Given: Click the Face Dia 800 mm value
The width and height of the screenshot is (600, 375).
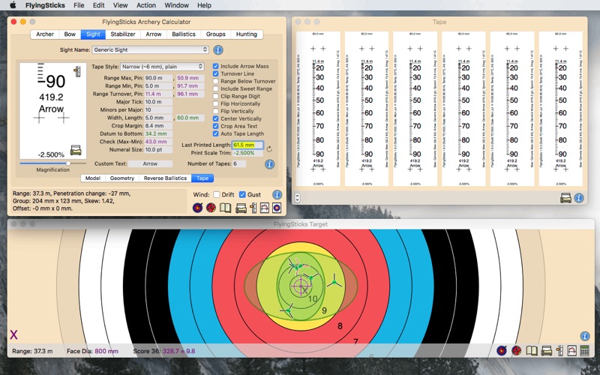Looking at the screenshot, I should click(106, 351).
